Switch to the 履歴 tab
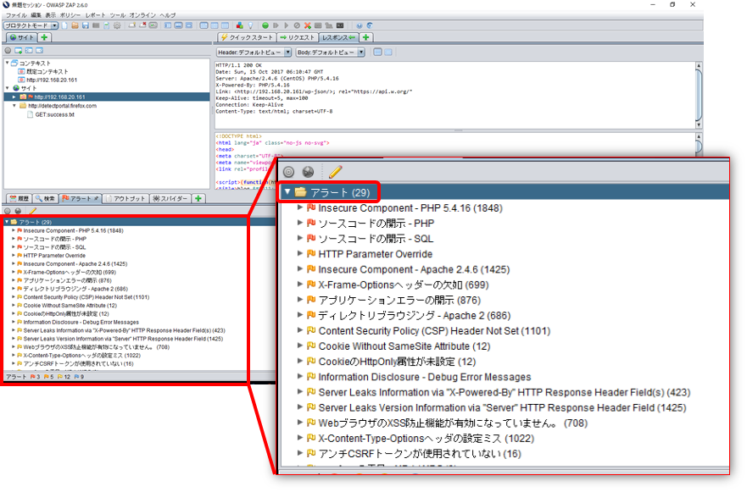747x492 pixels. click(19, 198)
